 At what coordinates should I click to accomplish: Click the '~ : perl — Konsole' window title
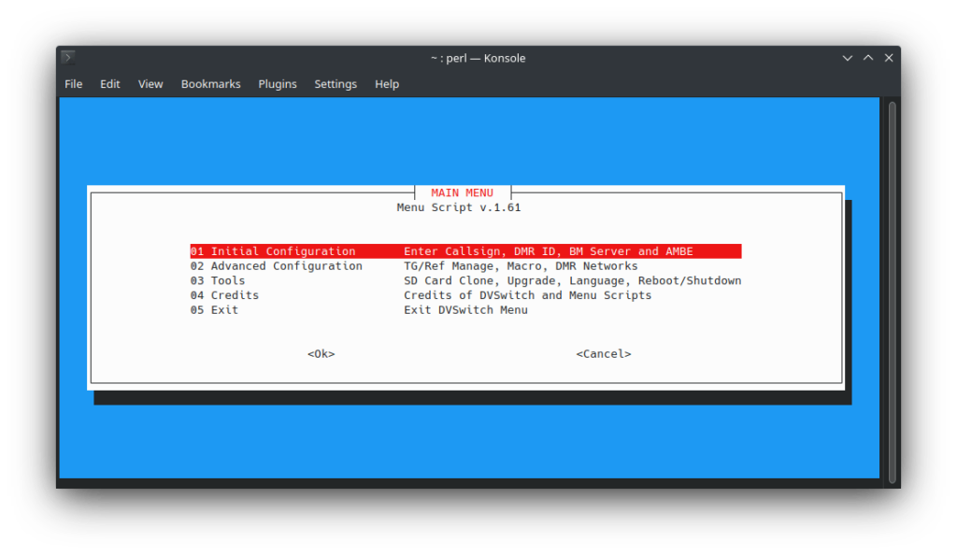(478, 58)
